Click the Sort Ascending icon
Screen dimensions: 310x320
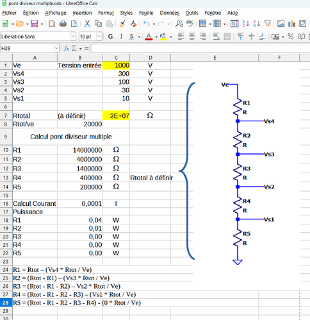pyautogui.click(x=246, y=24)
